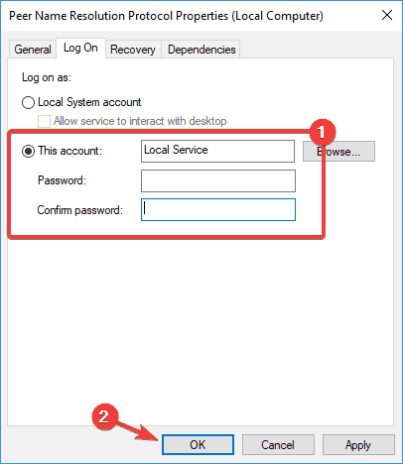Click the Confirm password: label text

point(80,210)
